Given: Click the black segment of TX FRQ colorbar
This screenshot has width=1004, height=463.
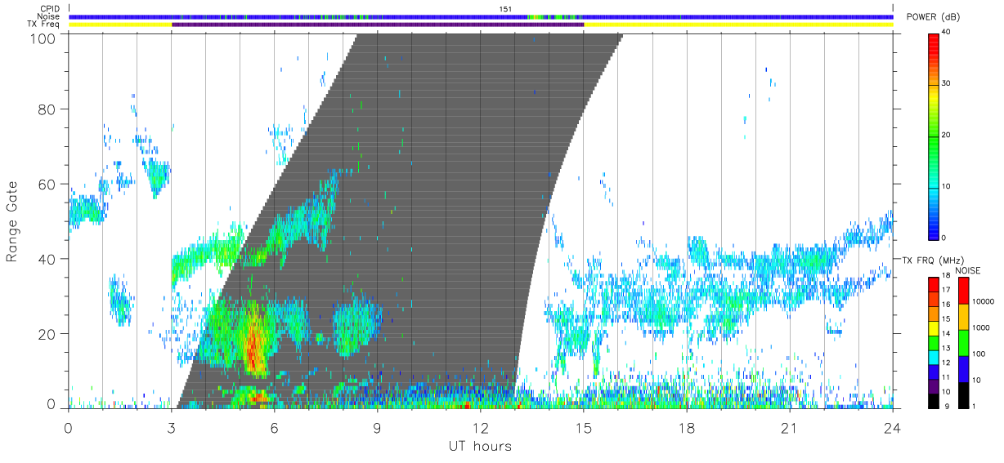Looking at the screenshot, I should click(x=934, y=402).
